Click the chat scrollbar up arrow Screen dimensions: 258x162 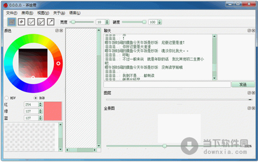(214, 37)
